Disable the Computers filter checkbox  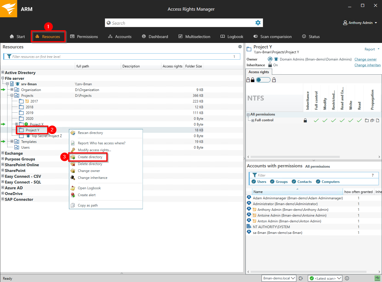318,182
